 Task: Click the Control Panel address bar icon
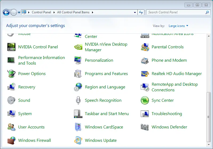(24, 12)
